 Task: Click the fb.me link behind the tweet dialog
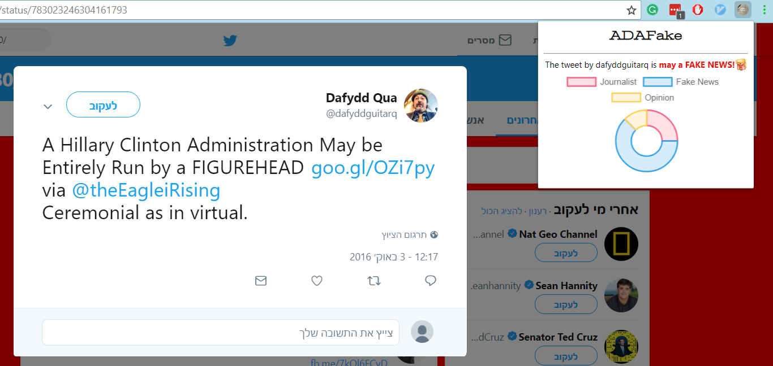(x=349, y=362)
